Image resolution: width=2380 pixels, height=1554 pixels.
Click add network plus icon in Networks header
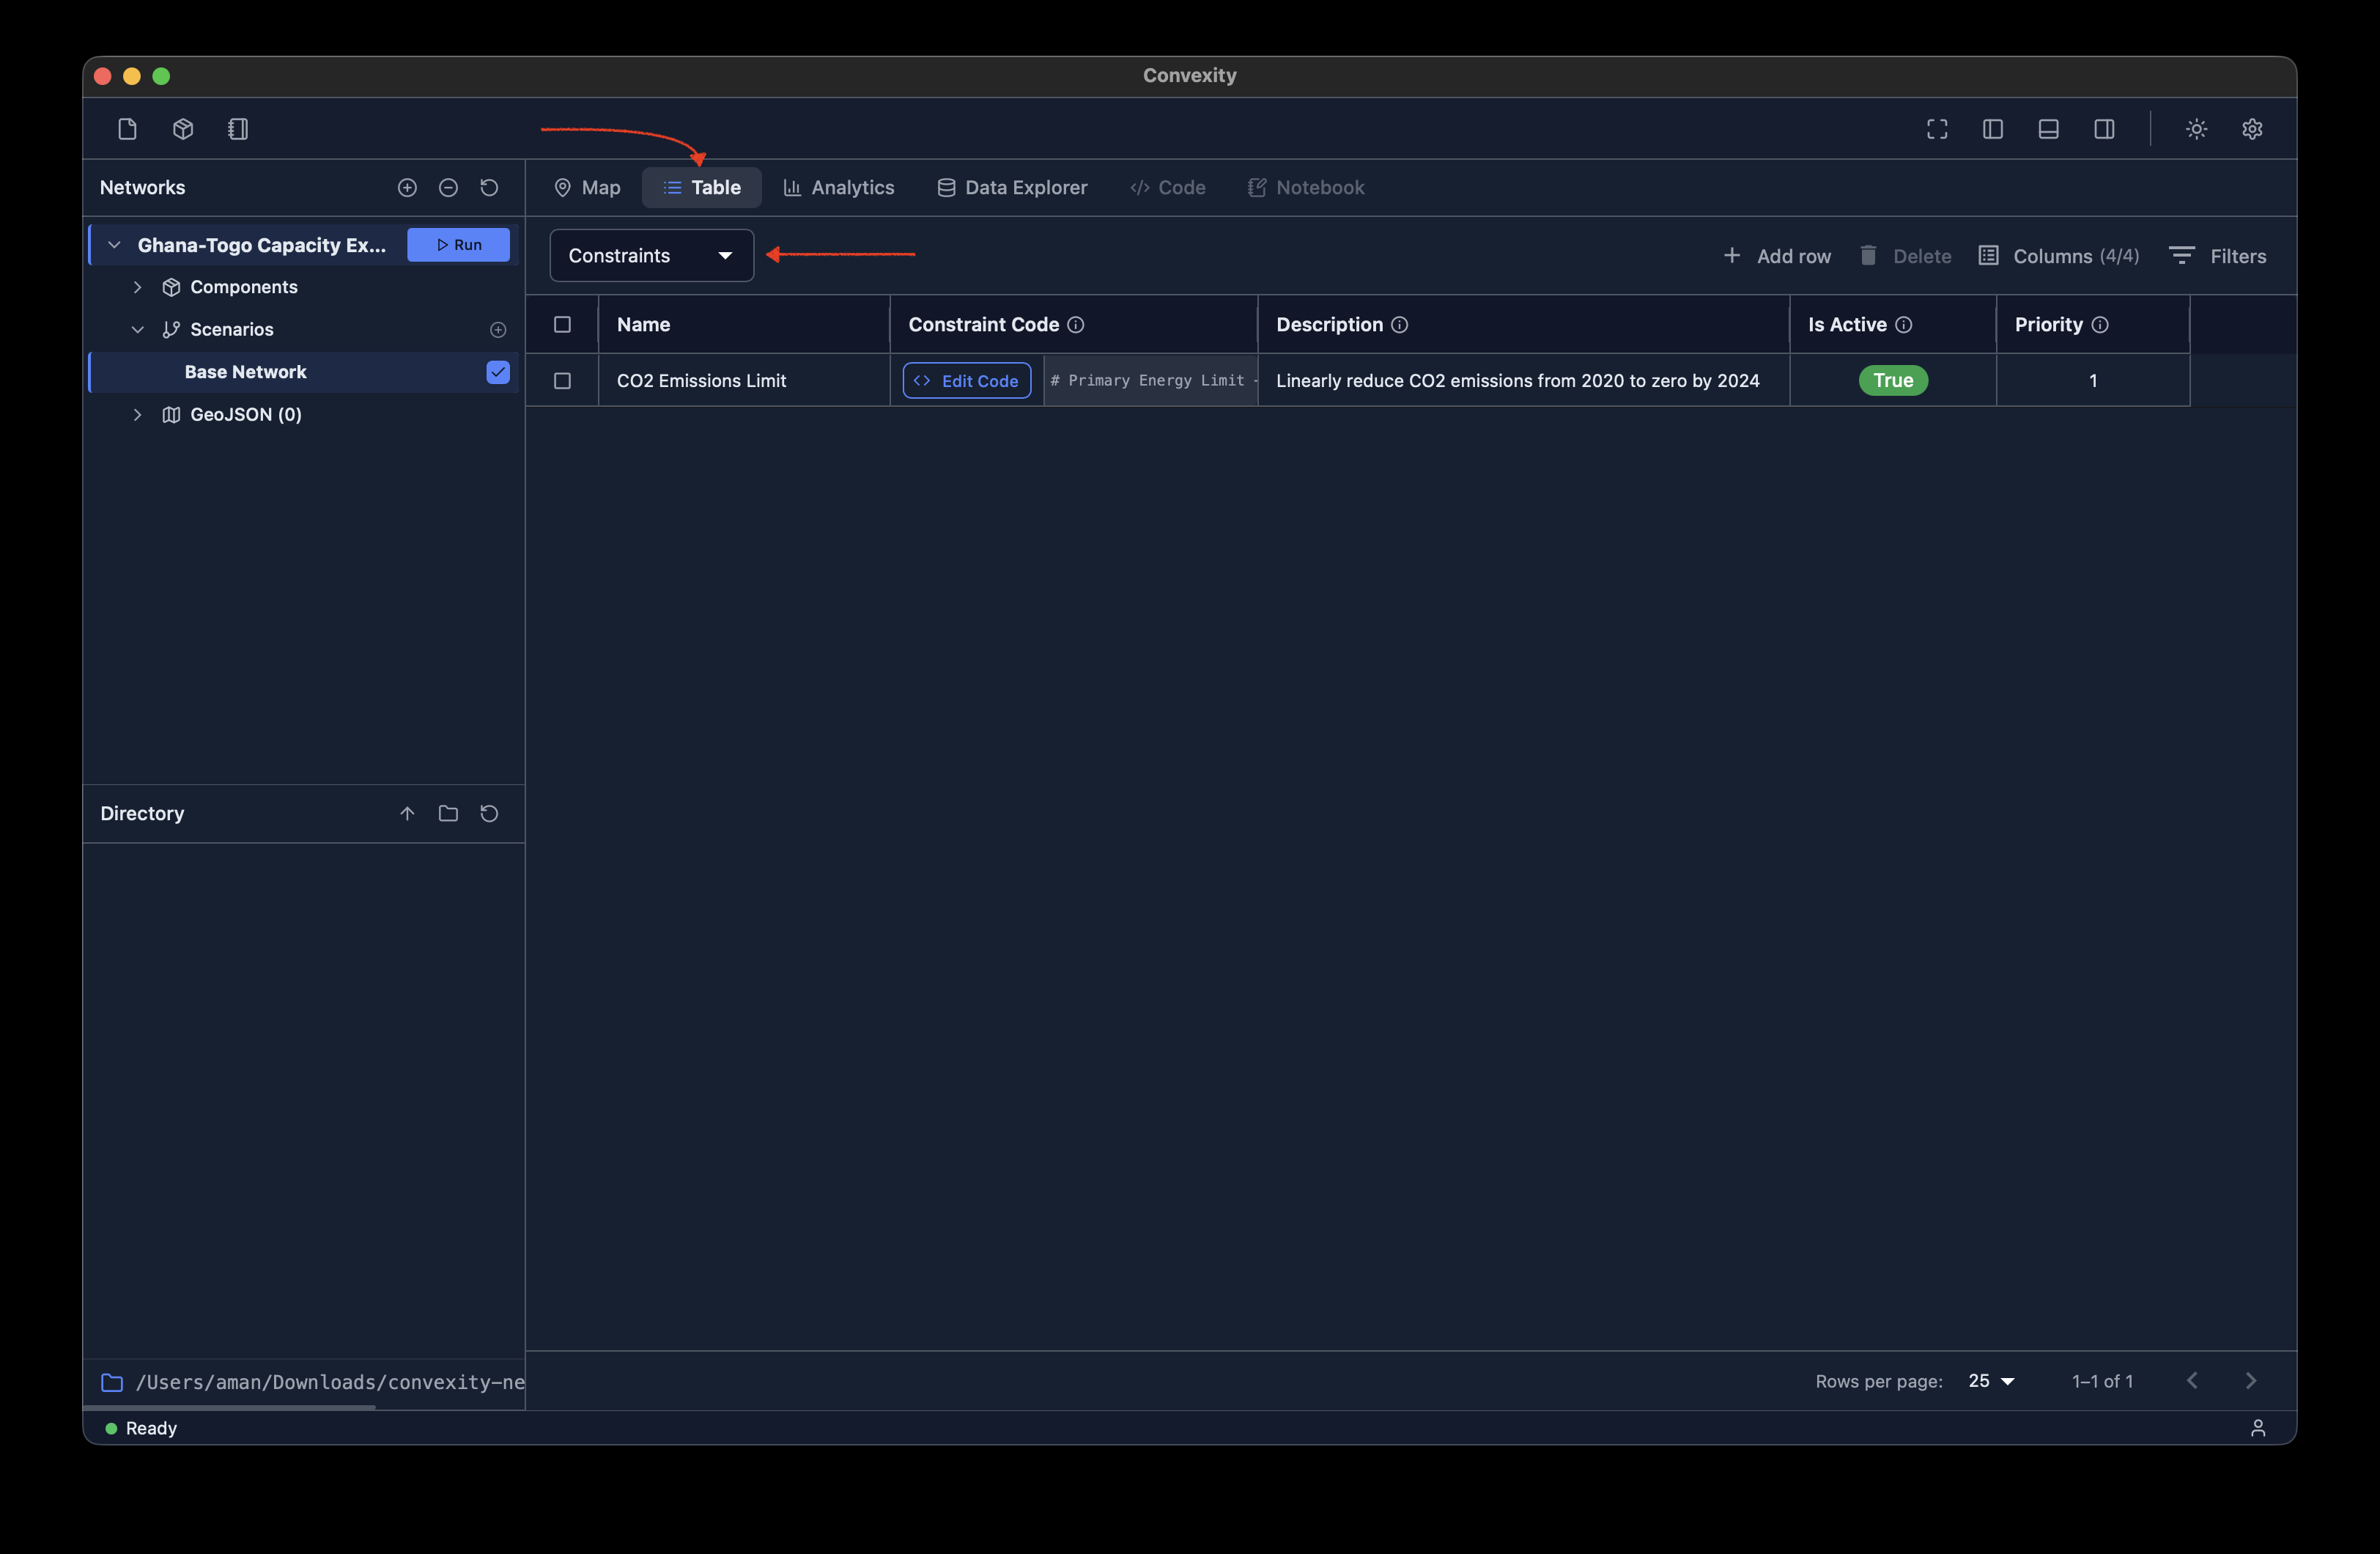tap(407, 188)
